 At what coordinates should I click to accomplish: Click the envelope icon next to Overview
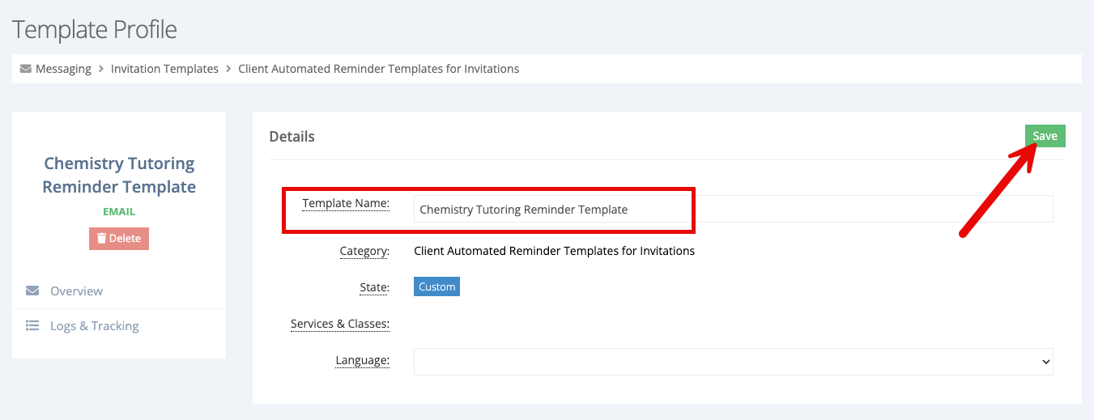tap(32, 291)
